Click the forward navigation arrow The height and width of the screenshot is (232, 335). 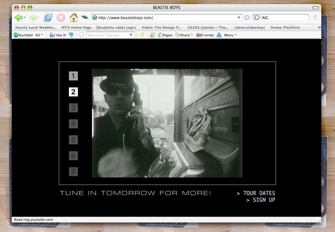coord(33,18)
